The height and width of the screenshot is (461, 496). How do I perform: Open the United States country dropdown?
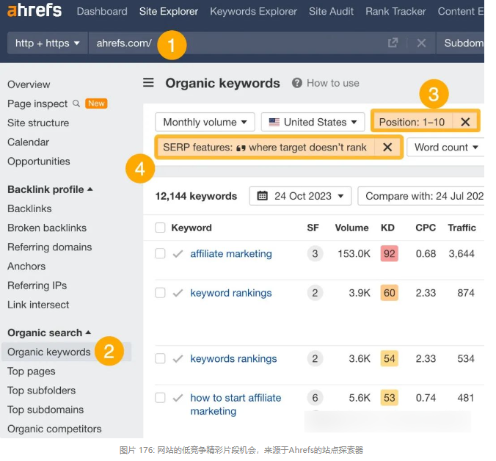click(313, 122)
